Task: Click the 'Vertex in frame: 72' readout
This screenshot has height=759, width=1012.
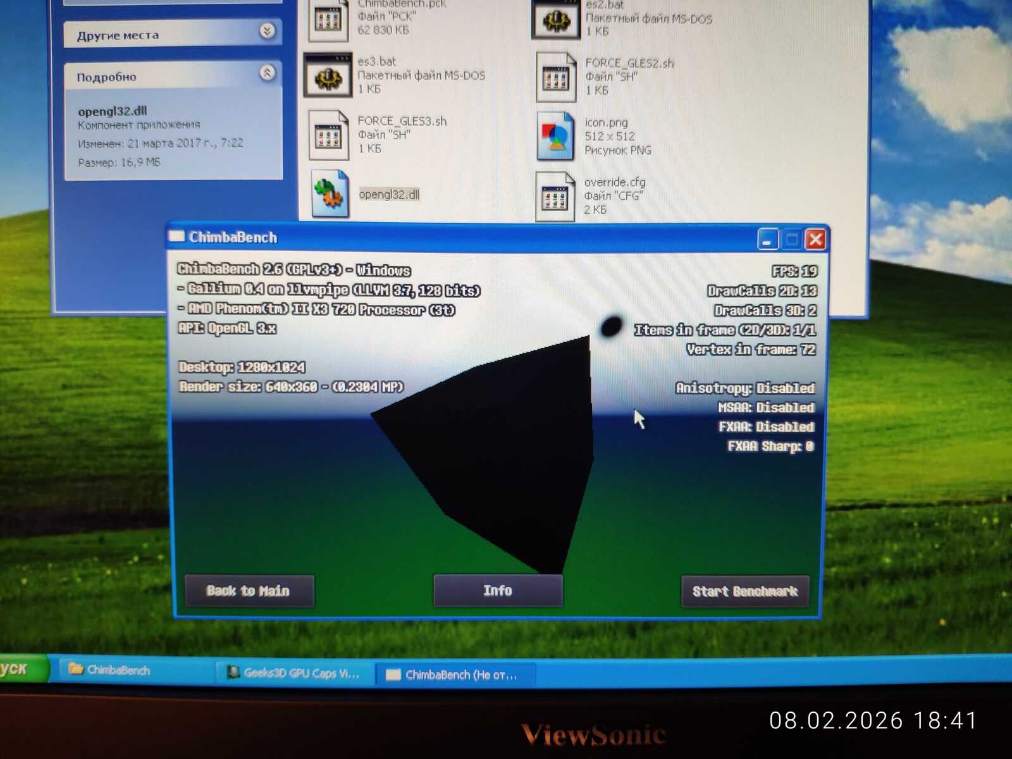Action: [751, 350]
